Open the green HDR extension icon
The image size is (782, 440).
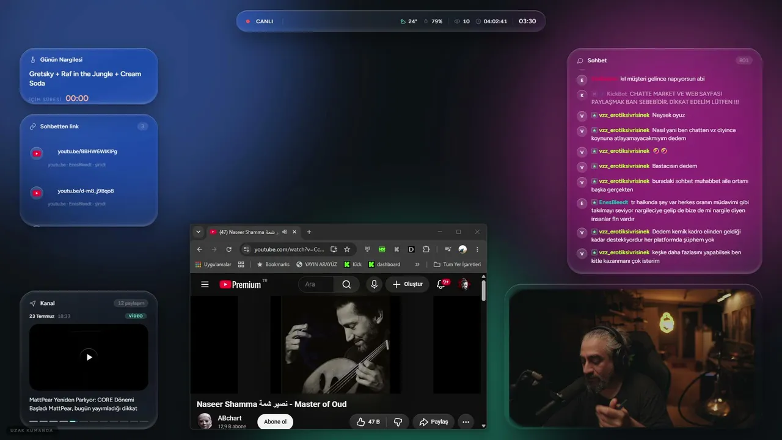coord(382,249)
